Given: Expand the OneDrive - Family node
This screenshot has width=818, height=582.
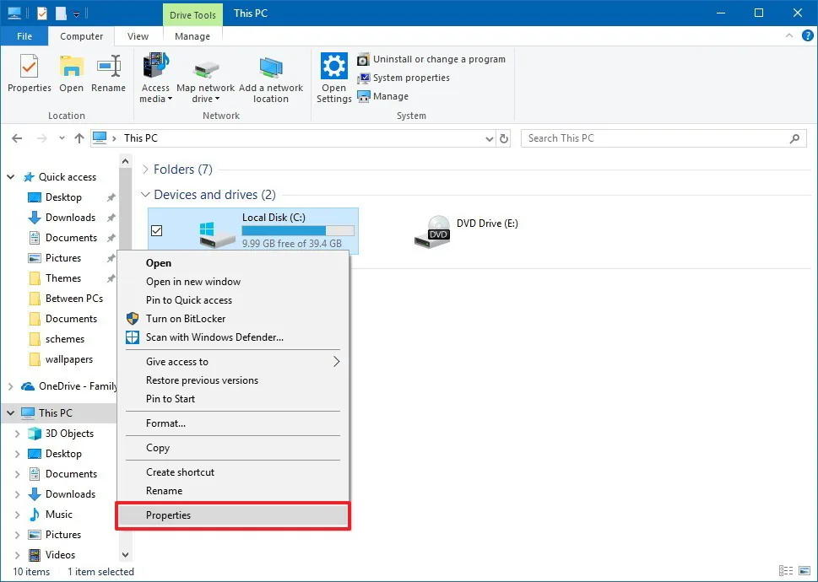Looking at the screenshot, I should click(10, 386).
